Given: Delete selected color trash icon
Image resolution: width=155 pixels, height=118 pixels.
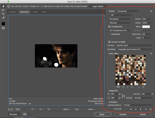Looking at the screenshot, I should click(143, 87).
